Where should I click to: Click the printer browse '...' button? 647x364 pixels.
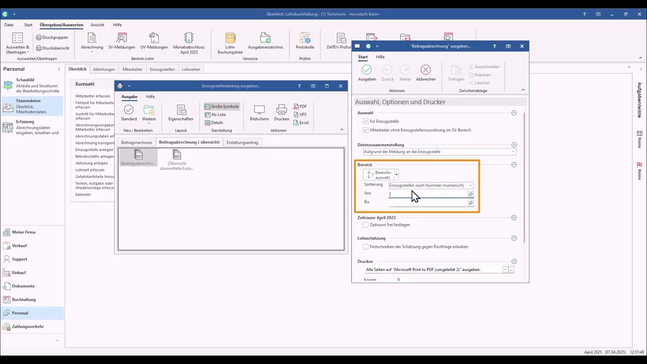(512, 270)
